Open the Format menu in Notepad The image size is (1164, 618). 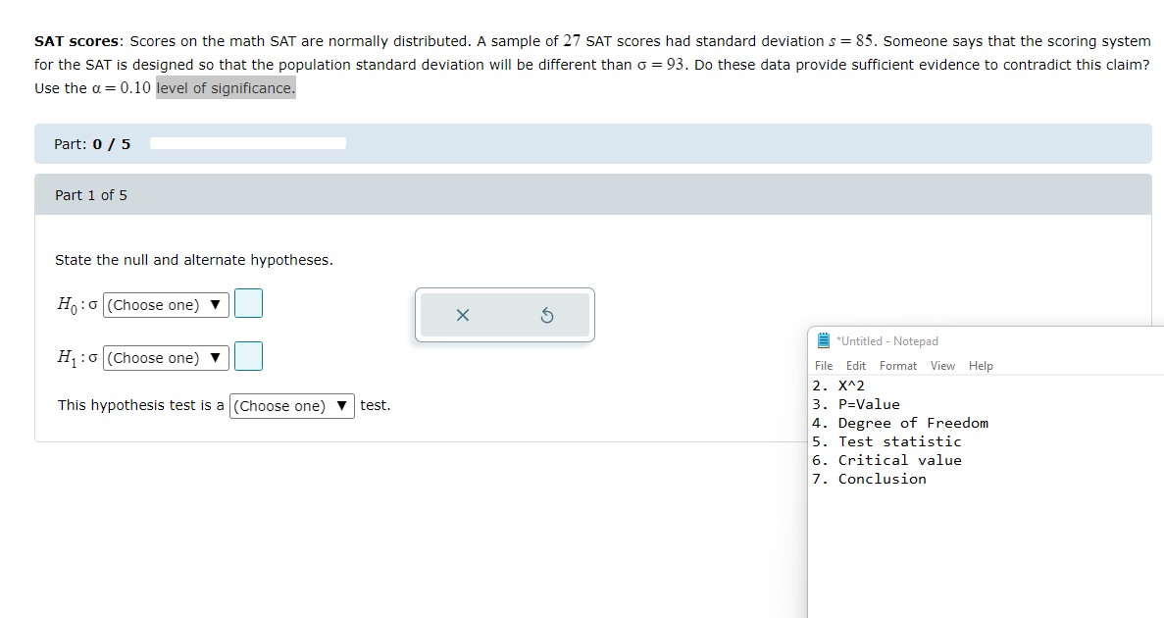(x=897, y=365)
